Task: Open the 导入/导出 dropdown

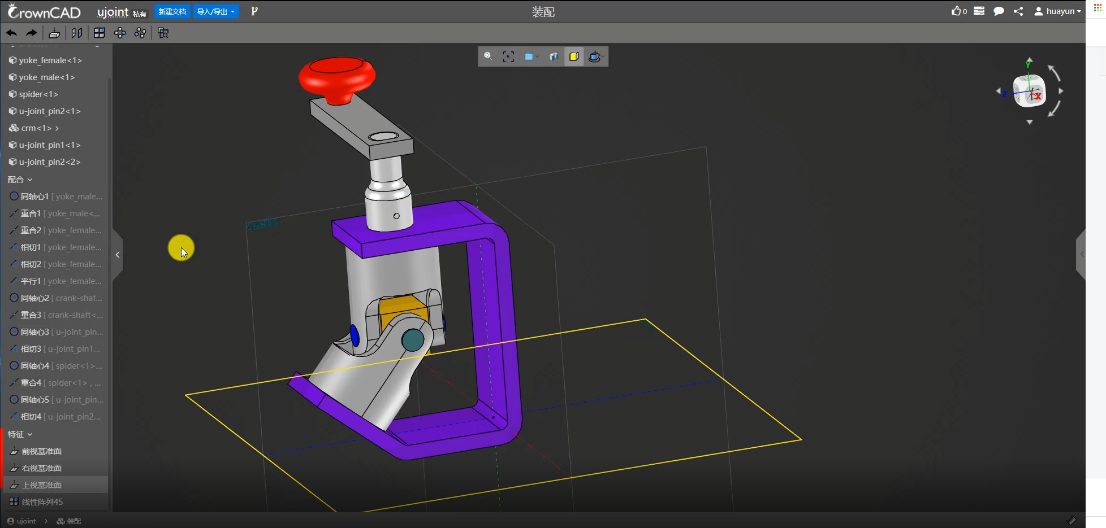Action: pos(215,11)
